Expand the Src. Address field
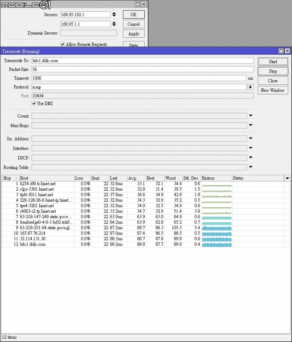The height and width of the screenshot is (342, 292). click(251, 138)
